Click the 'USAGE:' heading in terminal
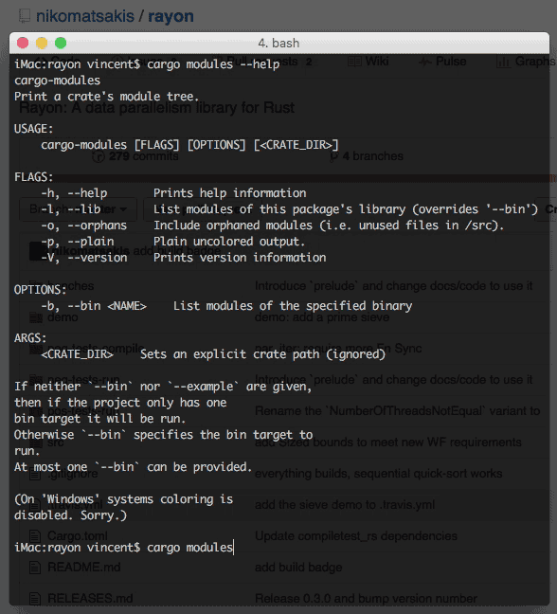The height and width of the screenshot is (614, 557). 33,129
